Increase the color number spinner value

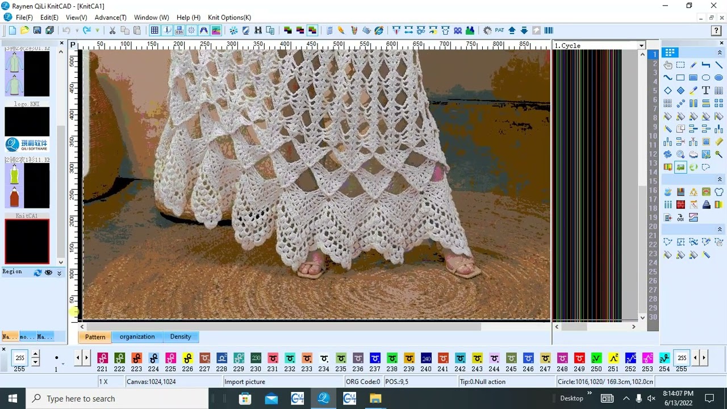click(x=35, y=354)
